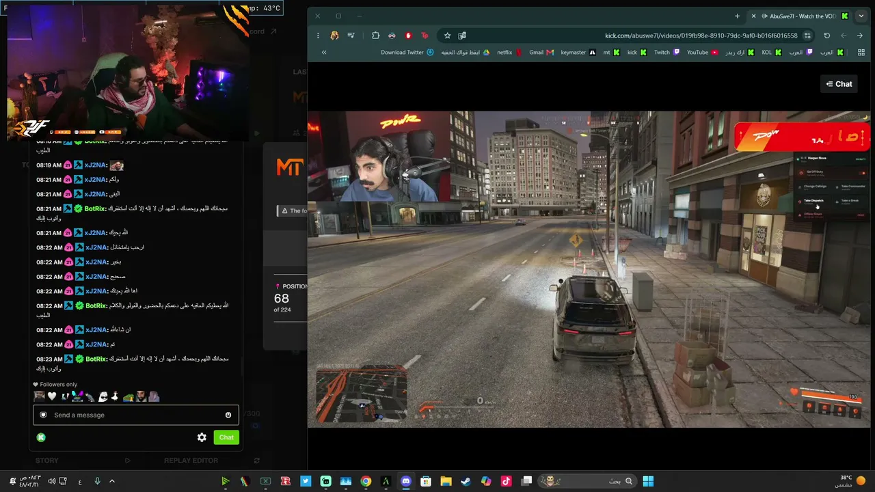Open the KOL bookmark
The height and width of the screenshot is (492, 875).
coord(771,53)
